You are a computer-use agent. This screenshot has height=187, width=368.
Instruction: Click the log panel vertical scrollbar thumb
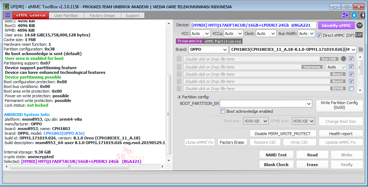[x=168, y=114]
